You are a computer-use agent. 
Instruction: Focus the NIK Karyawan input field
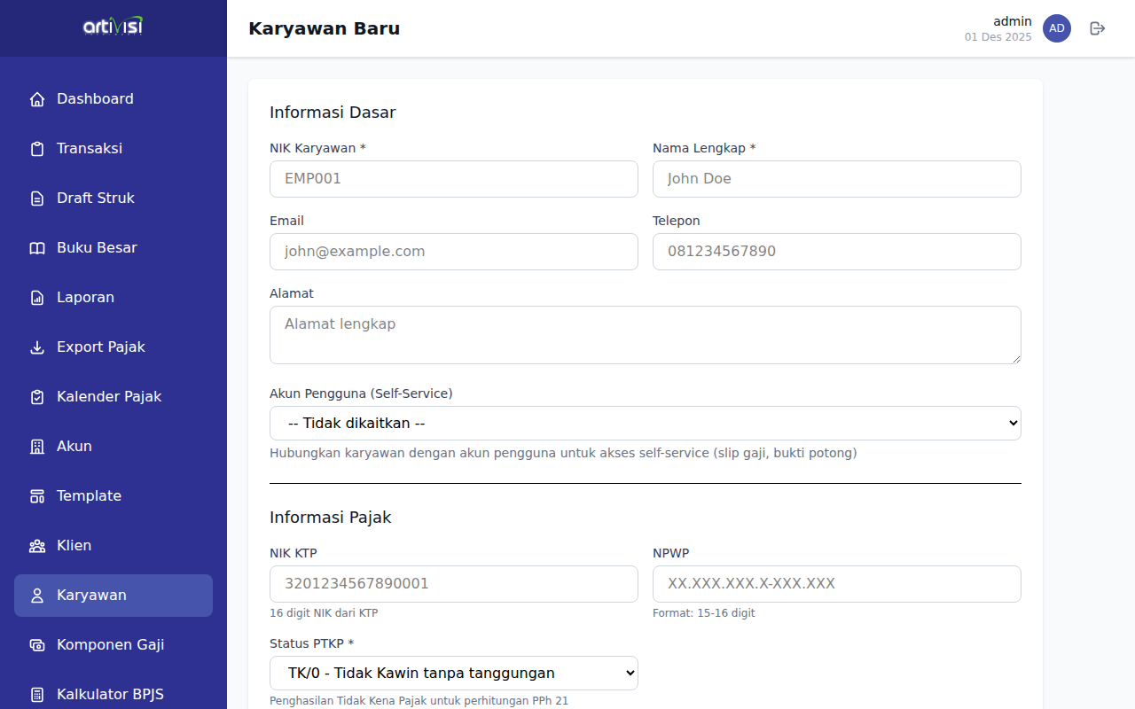(453, 179)
